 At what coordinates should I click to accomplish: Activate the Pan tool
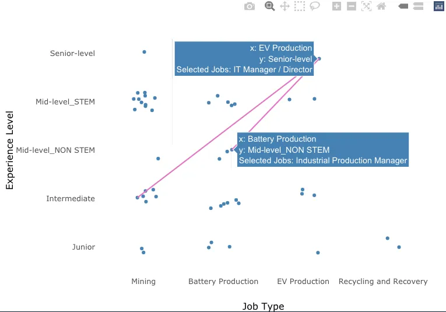click(x=285, y=6)
